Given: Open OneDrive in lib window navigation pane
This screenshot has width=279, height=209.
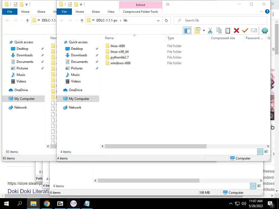Looking at the screenshot, I should coord(76,90).
